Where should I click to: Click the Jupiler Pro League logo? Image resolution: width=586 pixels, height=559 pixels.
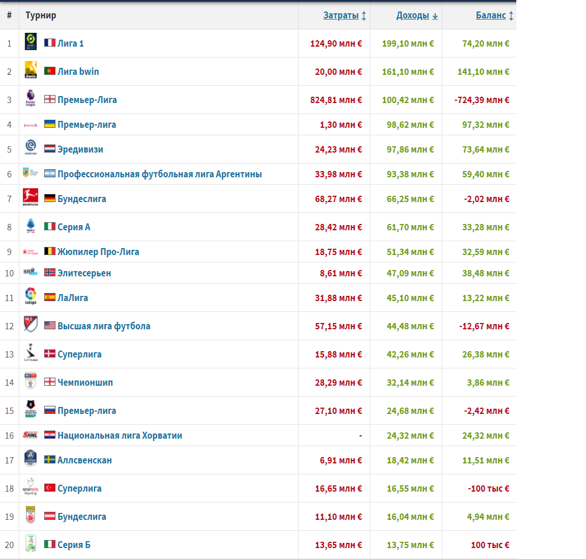31,252
